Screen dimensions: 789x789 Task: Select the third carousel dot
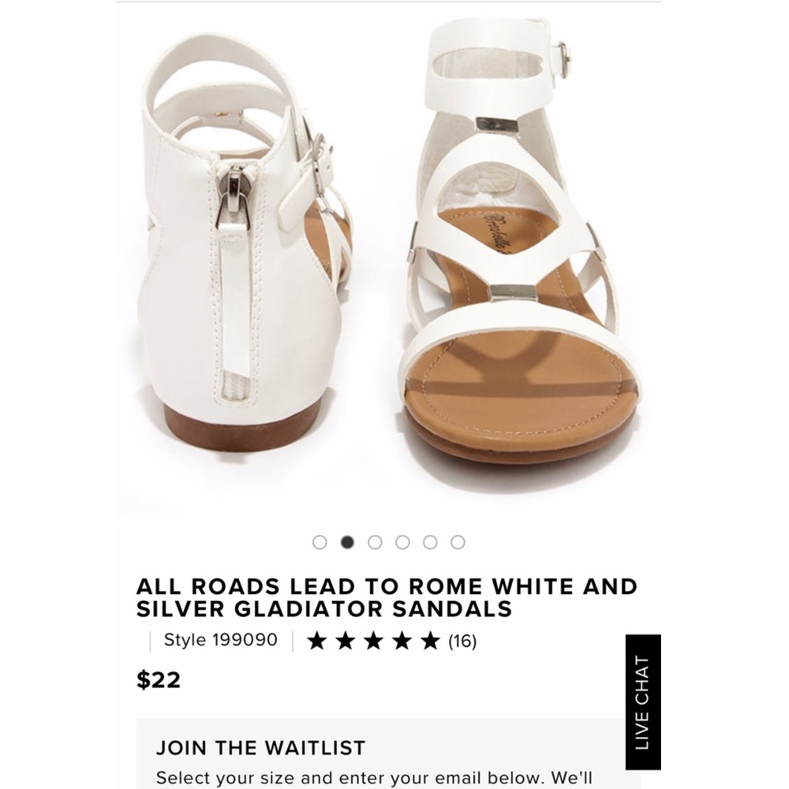click(375, 543)
